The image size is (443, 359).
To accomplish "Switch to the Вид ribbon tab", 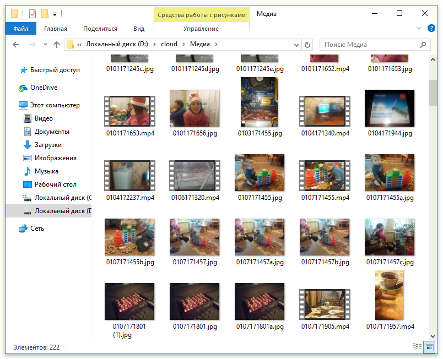I will (139, 29).
